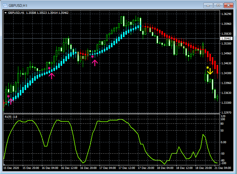
Task: Select pink star marker near 16 Dec 04:00
Action: (49, 68)
